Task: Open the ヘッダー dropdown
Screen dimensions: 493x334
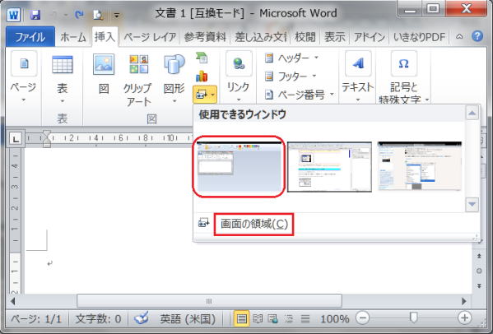Action: click(292, 58)
